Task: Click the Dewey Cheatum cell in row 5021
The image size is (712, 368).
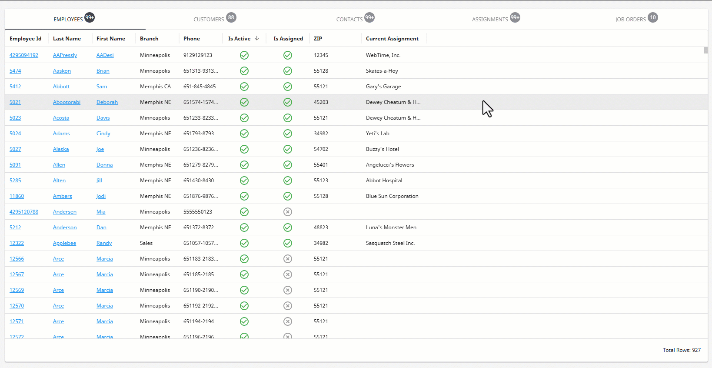Action: (x=393, y=102)
